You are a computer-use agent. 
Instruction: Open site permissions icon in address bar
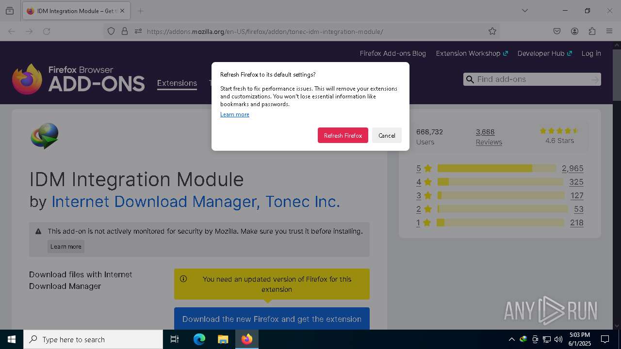click(x=138, y=31)
